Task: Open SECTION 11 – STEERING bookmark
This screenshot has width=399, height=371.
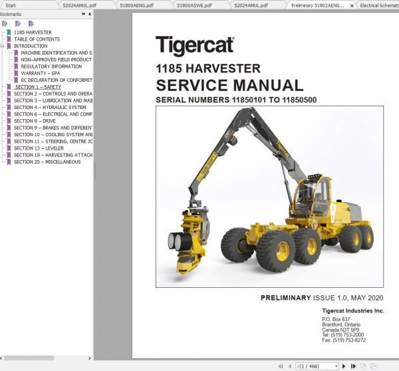Action: (53, 141)
